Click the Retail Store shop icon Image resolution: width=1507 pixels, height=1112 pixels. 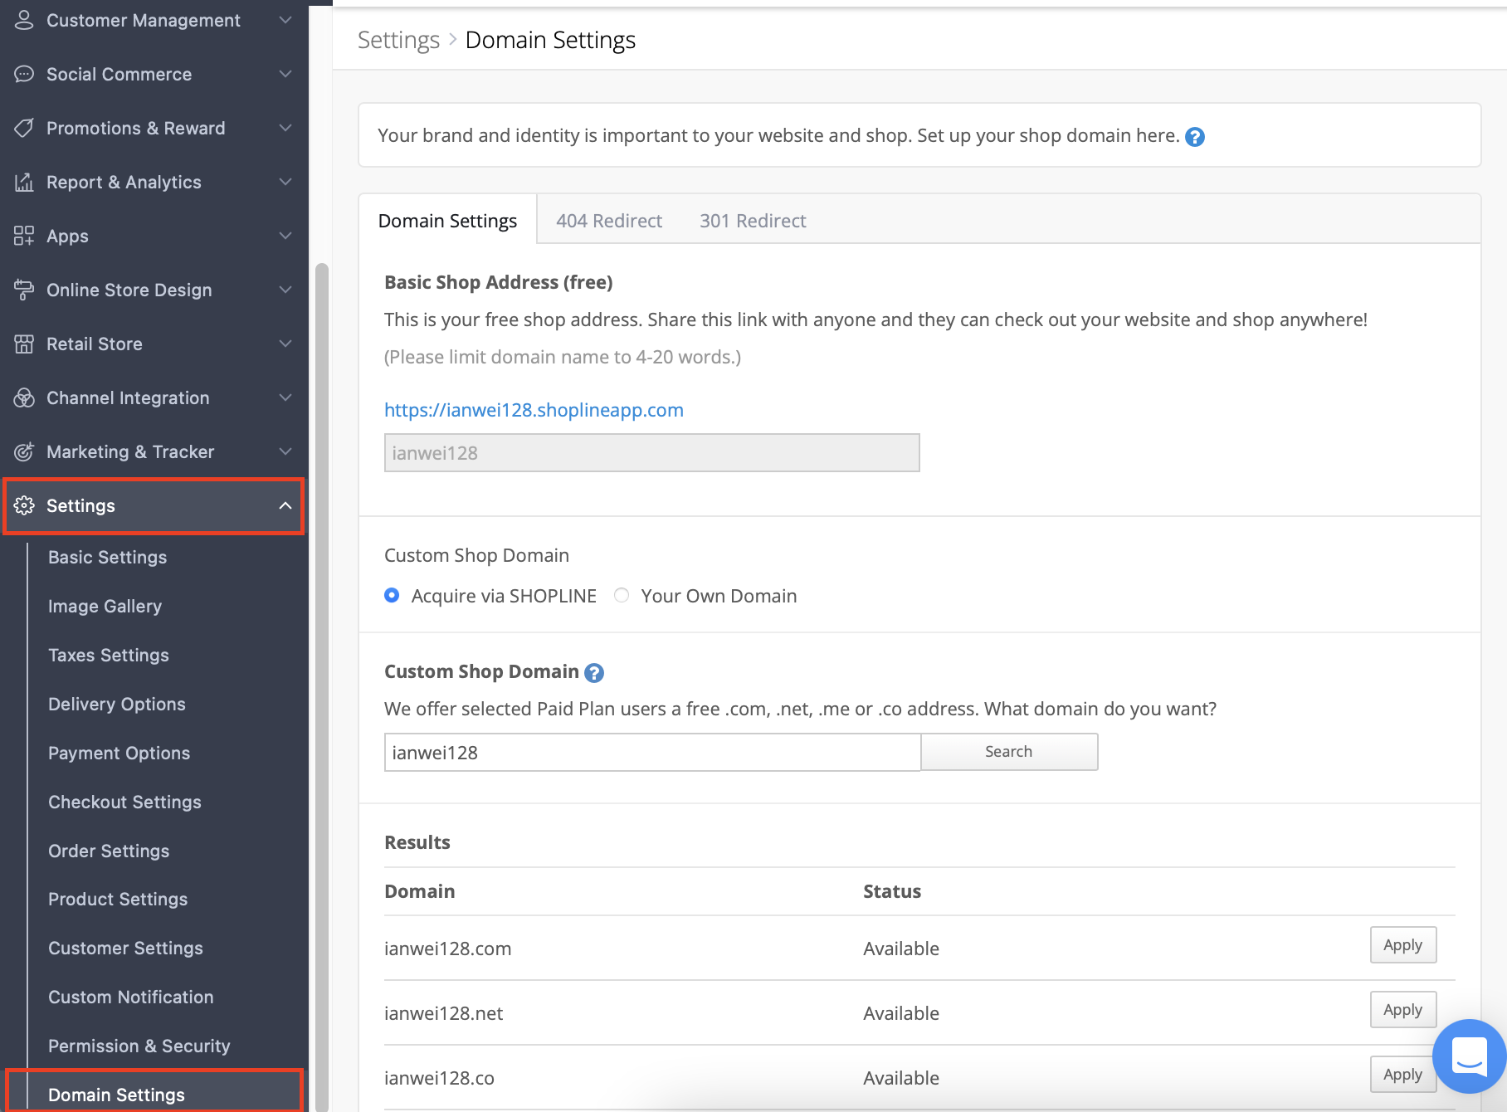point(24,344)
